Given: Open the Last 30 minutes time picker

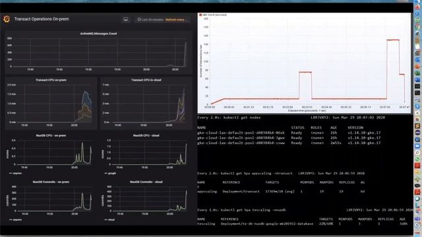Looking at the screenshot, I should click(x=150, y=20).
